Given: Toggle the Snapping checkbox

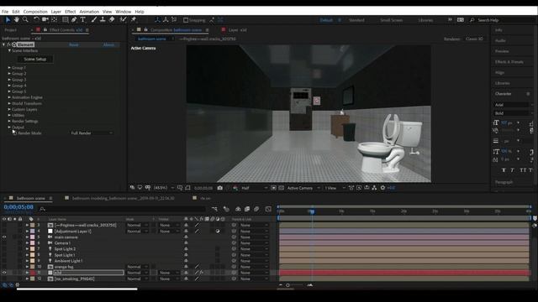Looking at the screenshot, I should click(x=186, y=20).
